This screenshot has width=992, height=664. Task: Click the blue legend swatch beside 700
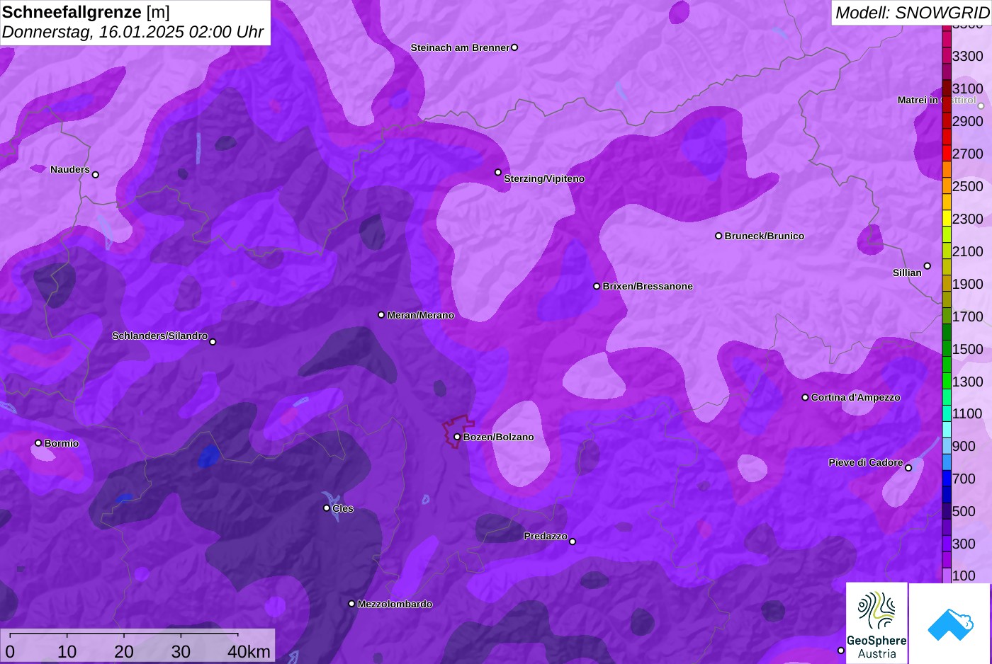[947, 479]
